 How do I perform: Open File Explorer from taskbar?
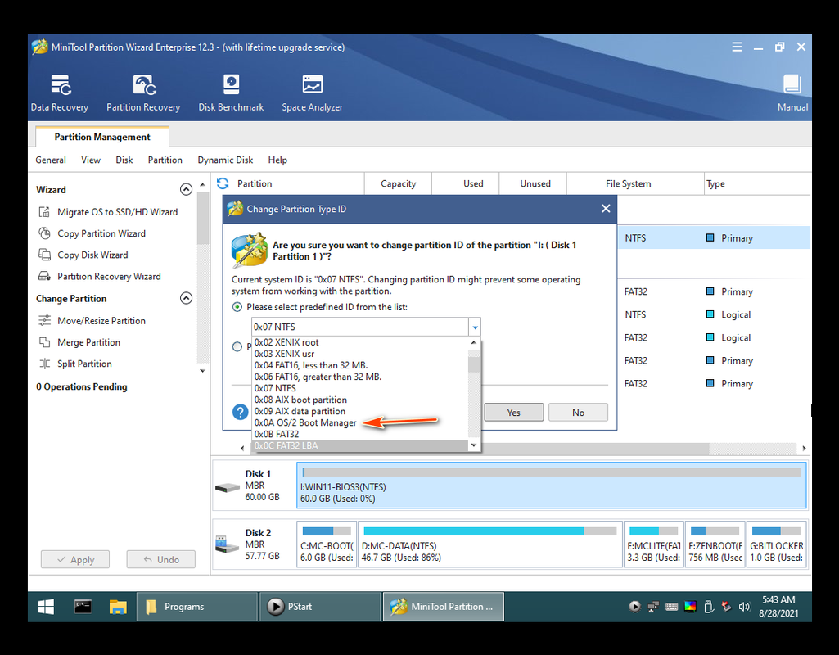118,607
